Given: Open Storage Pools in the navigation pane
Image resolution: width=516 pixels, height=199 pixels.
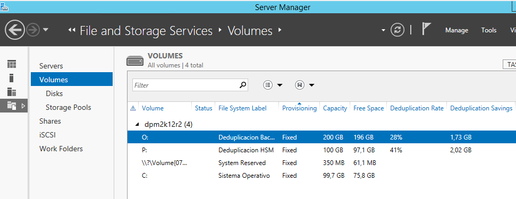Looking at the screenshot, I should click(x=69, y=107).
